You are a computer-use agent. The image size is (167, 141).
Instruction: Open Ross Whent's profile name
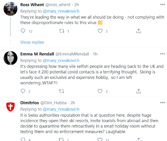[x=32, y=5]
